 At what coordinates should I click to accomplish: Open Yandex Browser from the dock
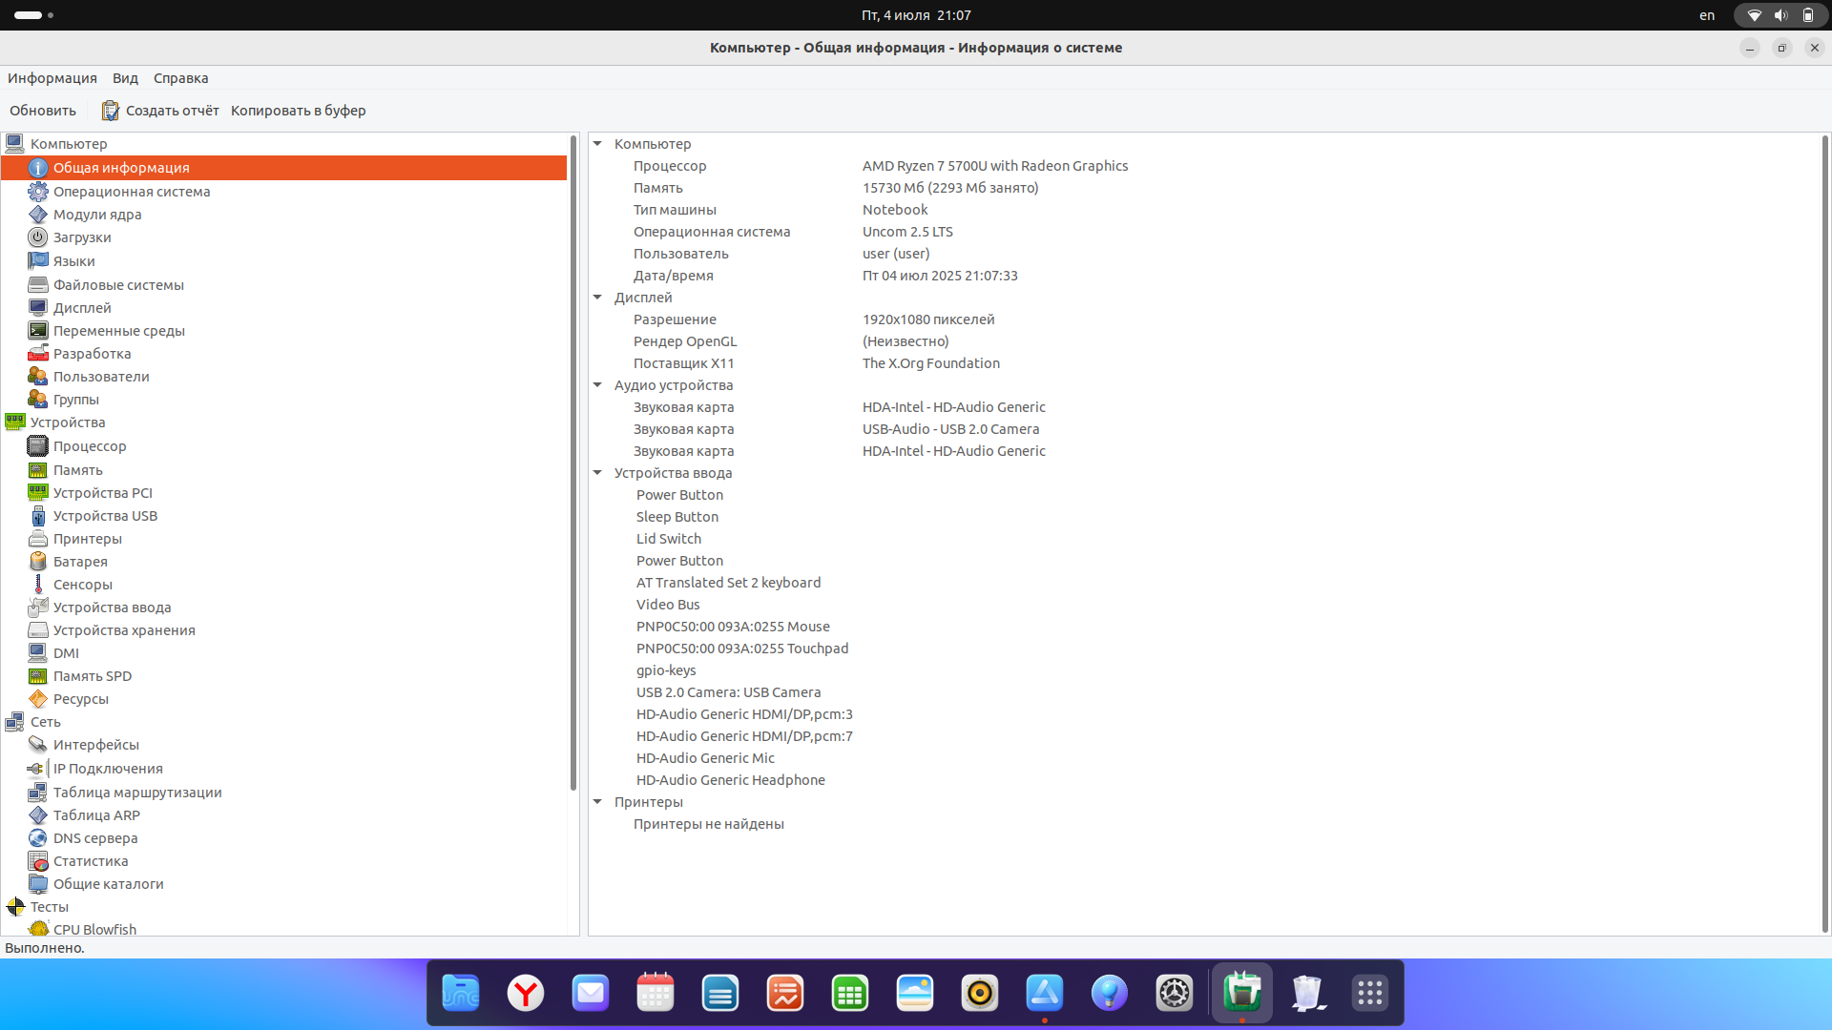coord(525,993)
